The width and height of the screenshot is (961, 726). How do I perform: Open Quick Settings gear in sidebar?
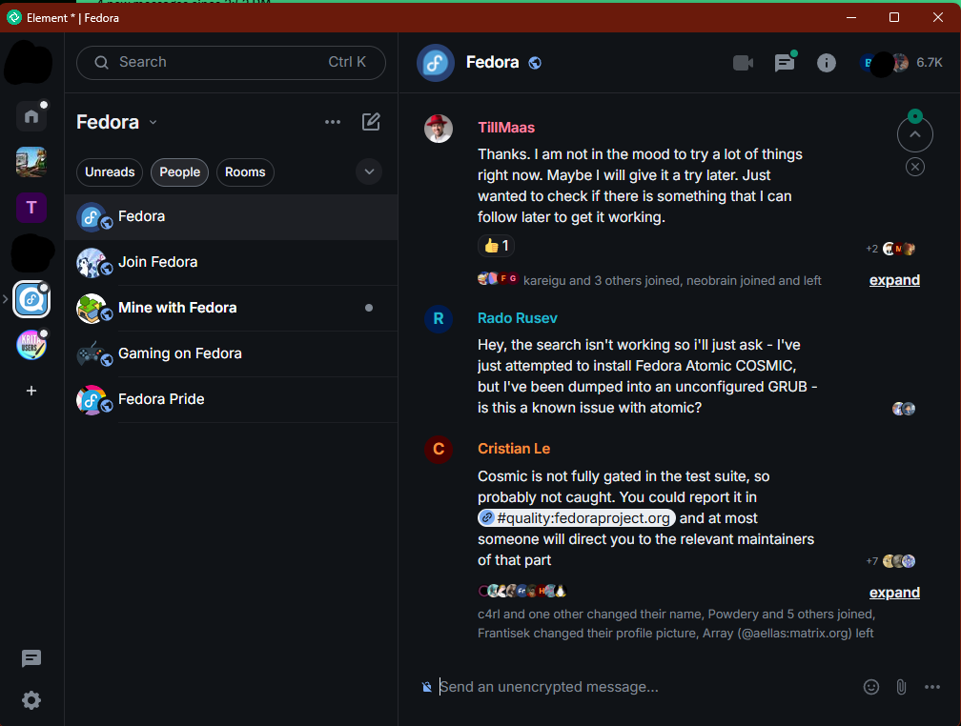point(31,700)
